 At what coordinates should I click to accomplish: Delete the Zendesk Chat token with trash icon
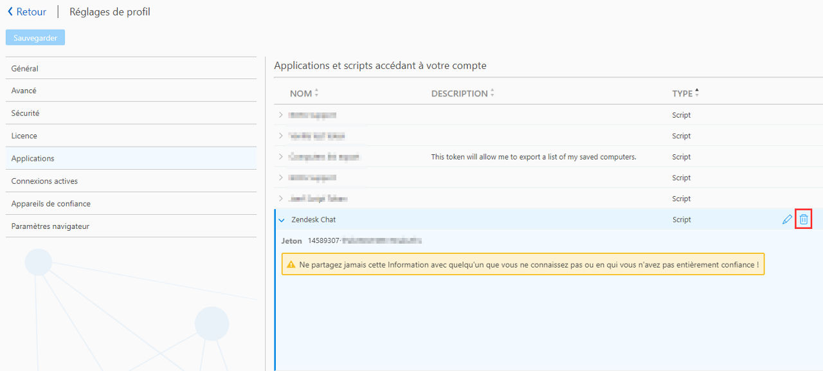pyautogui.click(x=803, y=219)
